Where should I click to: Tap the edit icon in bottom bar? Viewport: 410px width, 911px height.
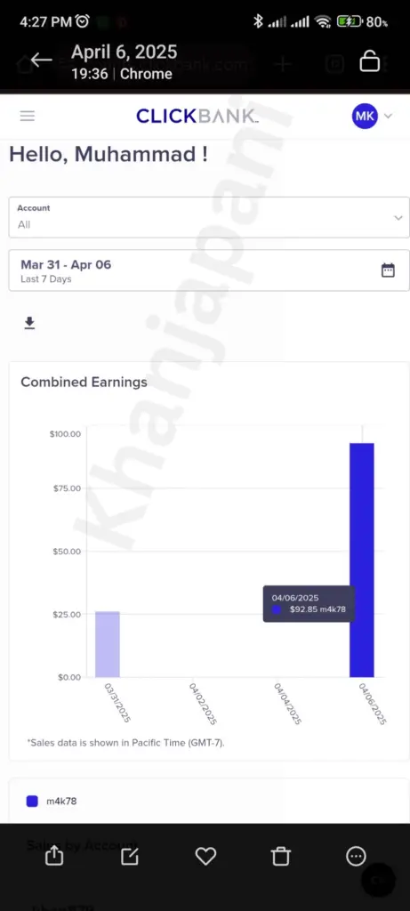[130, 856]
